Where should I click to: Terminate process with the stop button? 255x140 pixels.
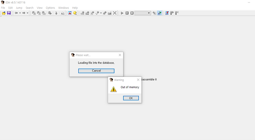click(x=132, y=13)
